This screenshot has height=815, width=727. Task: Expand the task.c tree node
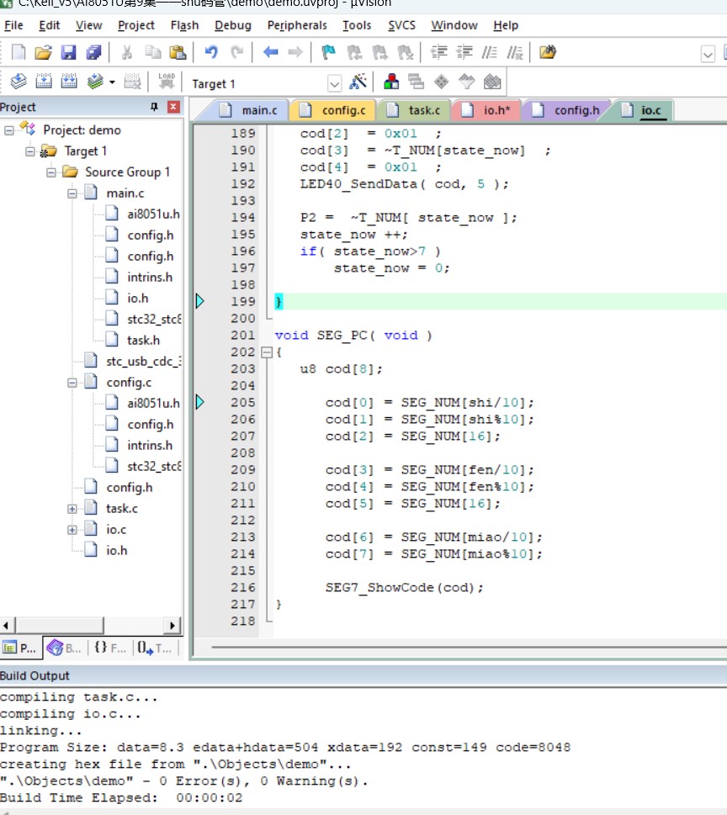coord(72,509)
